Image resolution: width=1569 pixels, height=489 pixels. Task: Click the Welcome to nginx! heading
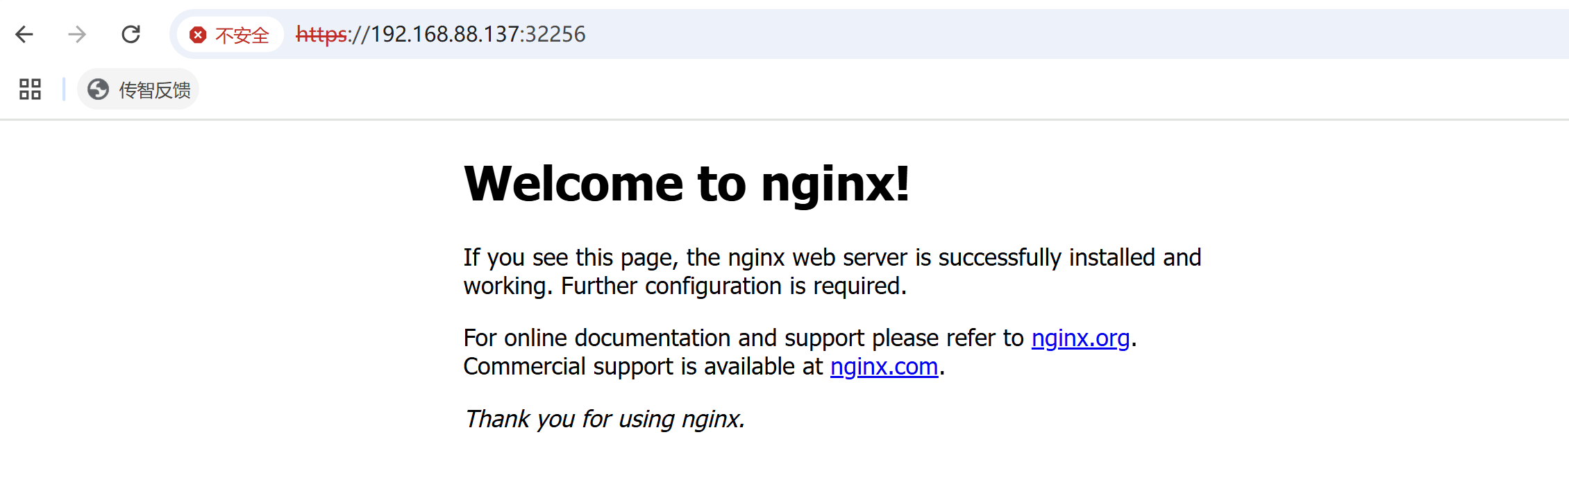click(687, 184)
